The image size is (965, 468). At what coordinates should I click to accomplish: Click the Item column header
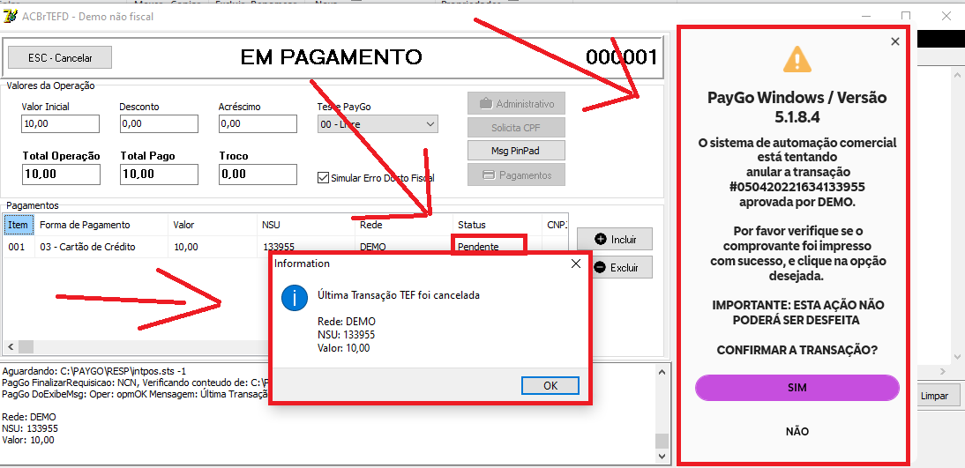pyautogui.click(x=18, y=225)
